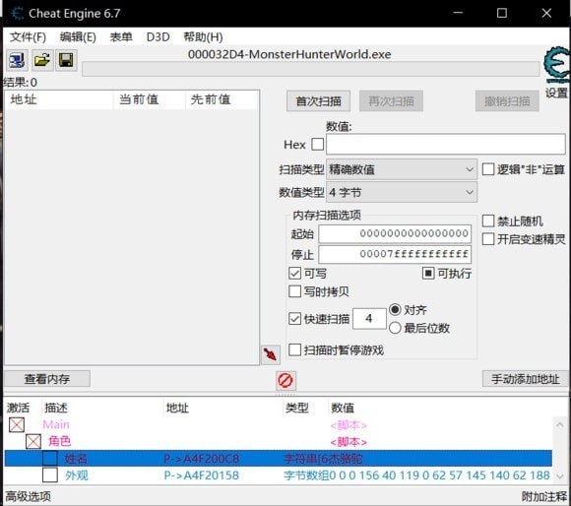Open the 帮助(H) menu
Viewport: 571px width, 506px height.
pyautogui.click(x=203, y=37)
